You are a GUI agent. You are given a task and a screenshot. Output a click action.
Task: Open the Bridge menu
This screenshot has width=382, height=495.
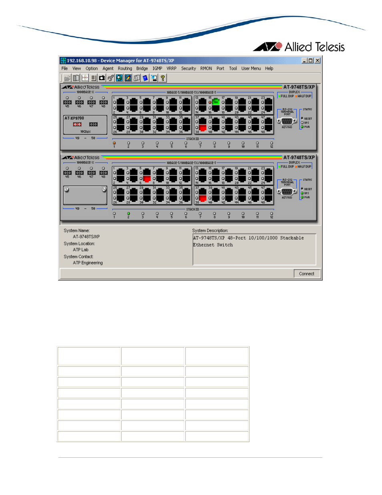(142, 69)
